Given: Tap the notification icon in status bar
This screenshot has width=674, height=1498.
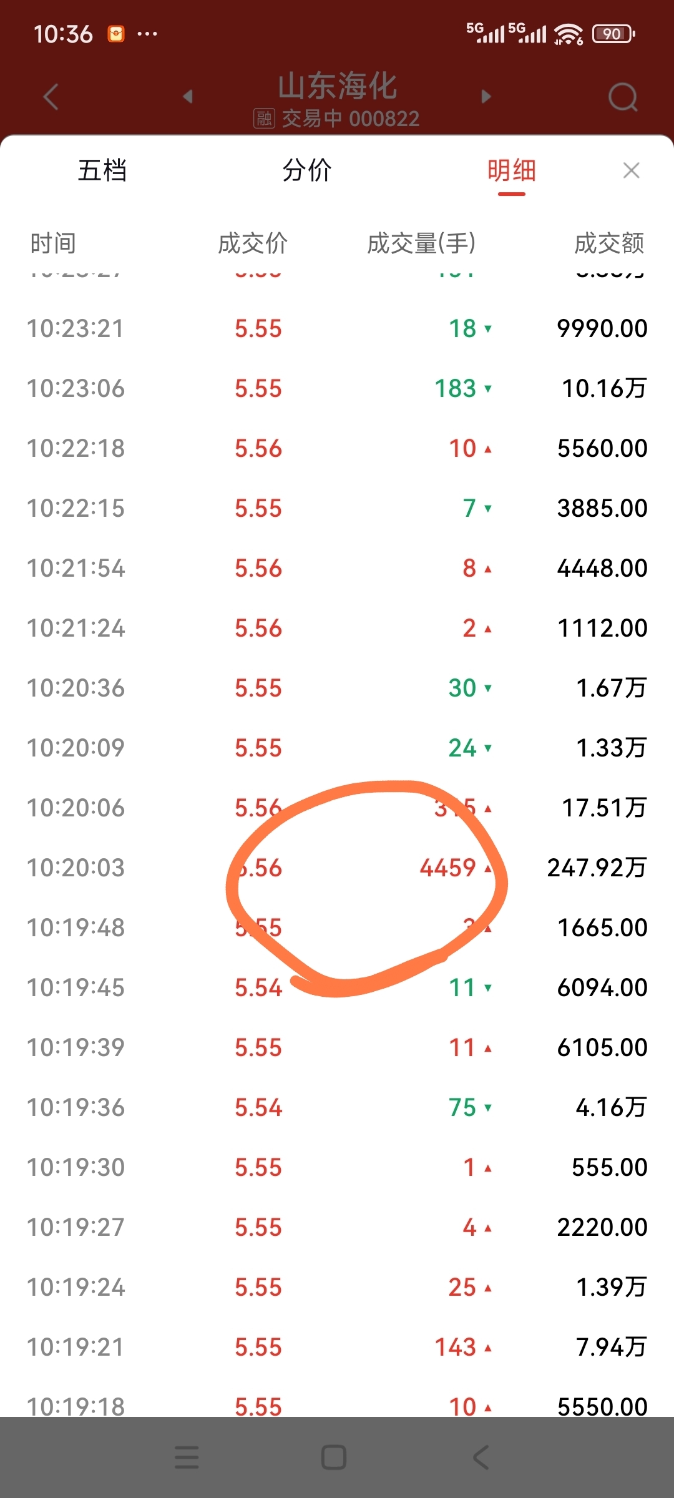Looking at the screenshot, I should (x=116, y=34).
